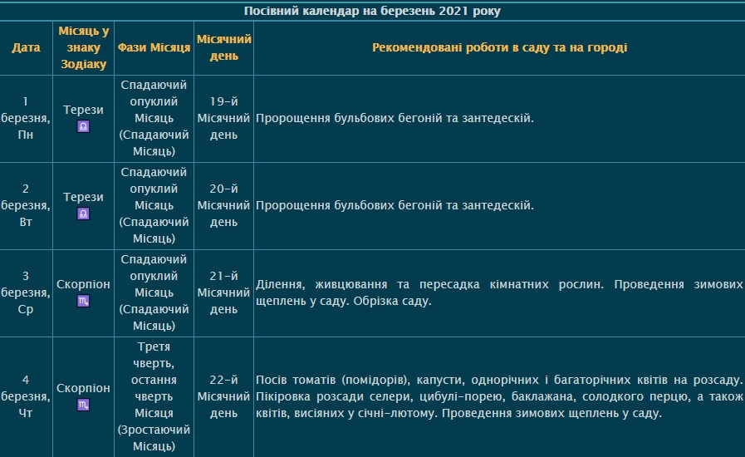Click the Scorpio zodiac icon for 4 березня
The height and width of the screenshot is (457, 745).
coord(83,405)
